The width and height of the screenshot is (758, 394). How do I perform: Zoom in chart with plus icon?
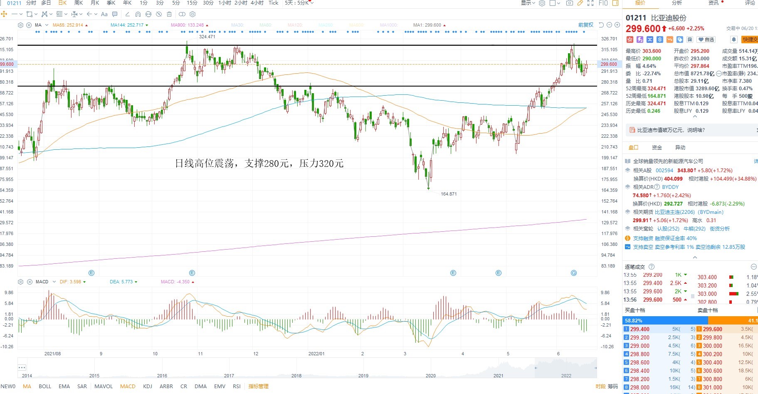coord(616,25)
